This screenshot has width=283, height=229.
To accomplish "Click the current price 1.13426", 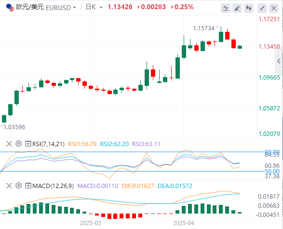I will (x=120, y=7).
